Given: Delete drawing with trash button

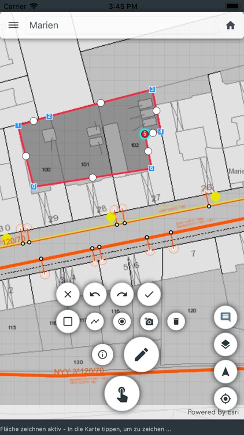Looking at the screenshot, I should pyautogui.click(x=176, y=321).
